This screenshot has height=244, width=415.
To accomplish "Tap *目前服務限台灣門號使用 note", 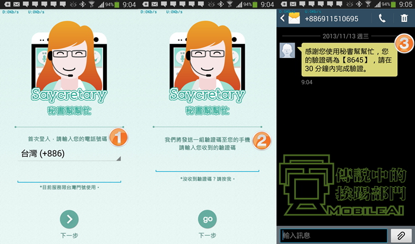I will [69, 187].
